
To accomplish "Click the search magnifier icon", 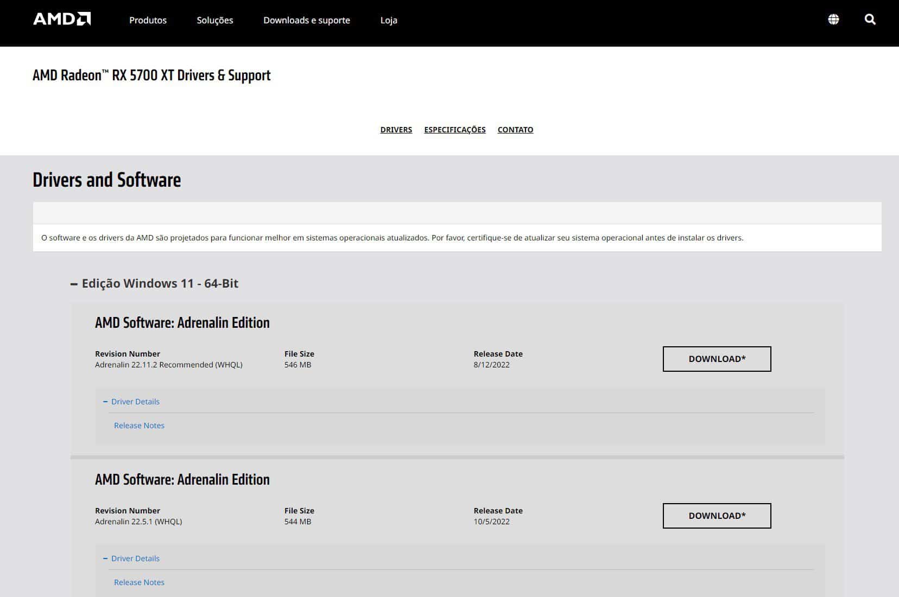I will pyautogui.click(x=870, y=20).
